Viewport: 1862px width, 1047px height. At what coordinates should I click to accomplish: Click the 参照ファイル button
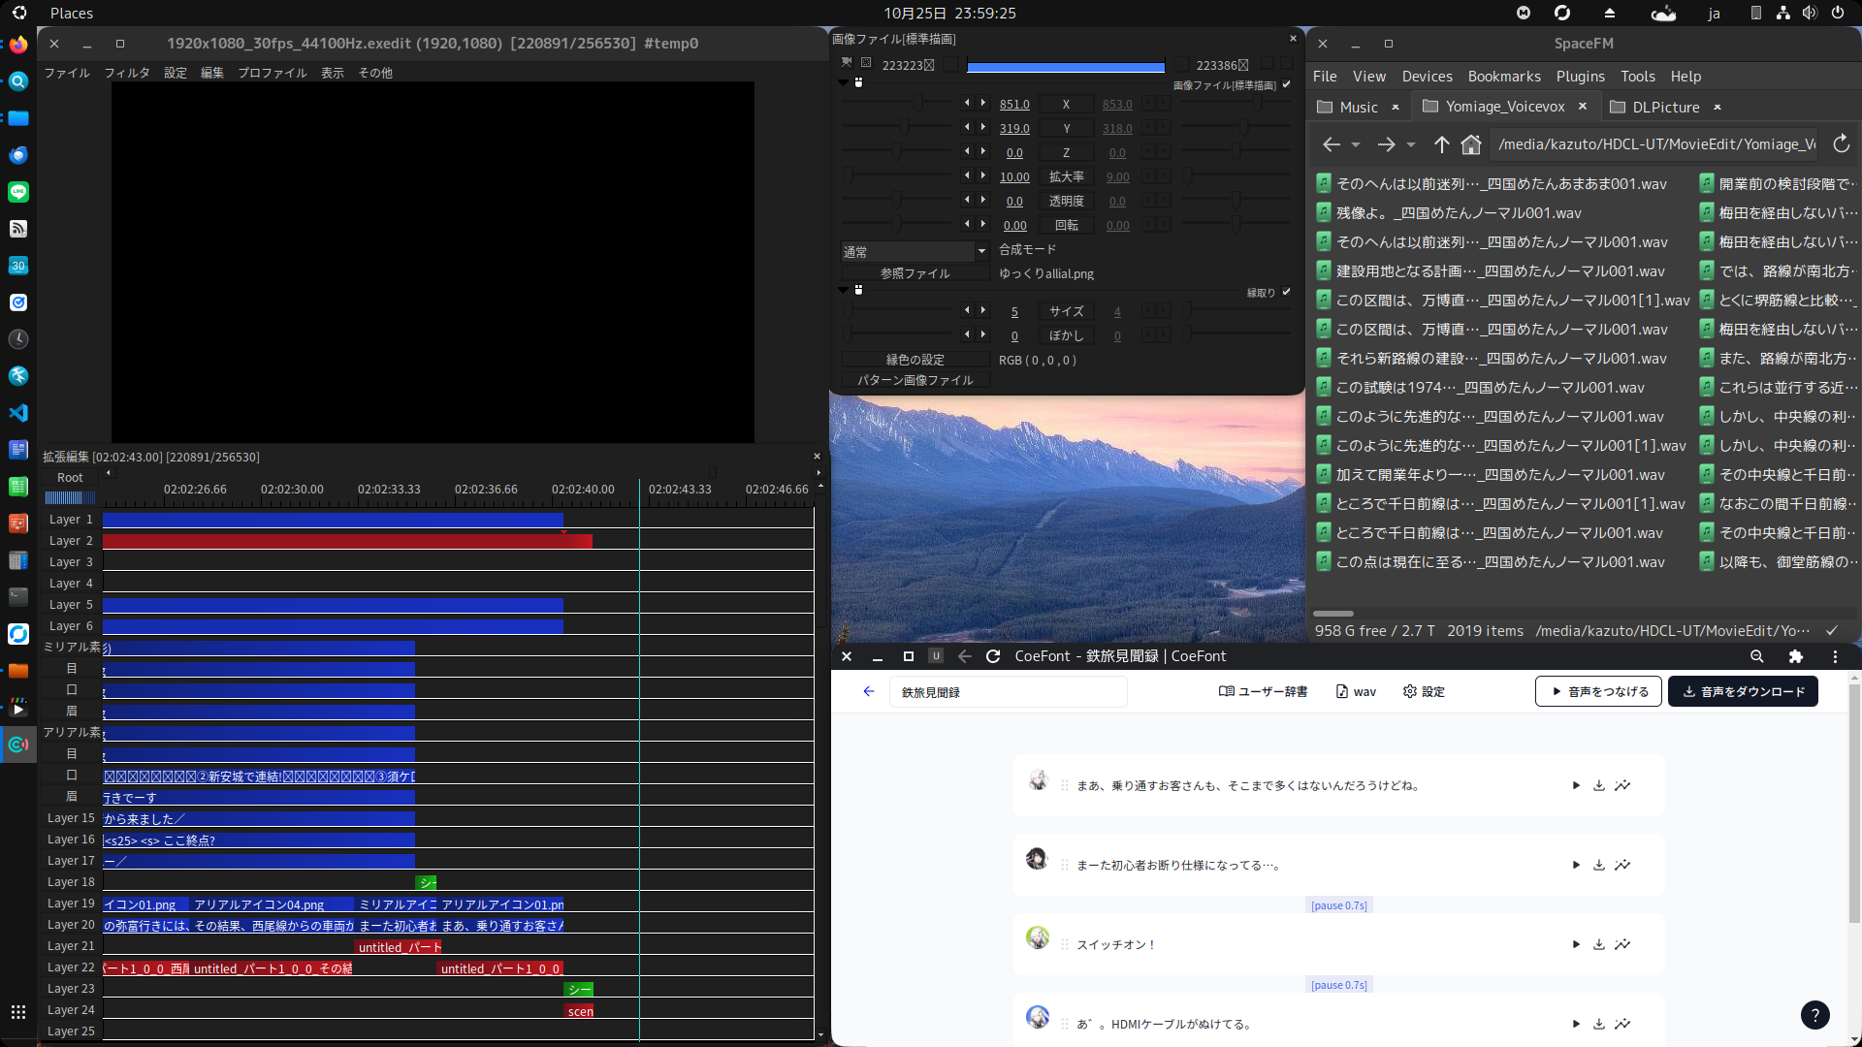tap(915, 273)
